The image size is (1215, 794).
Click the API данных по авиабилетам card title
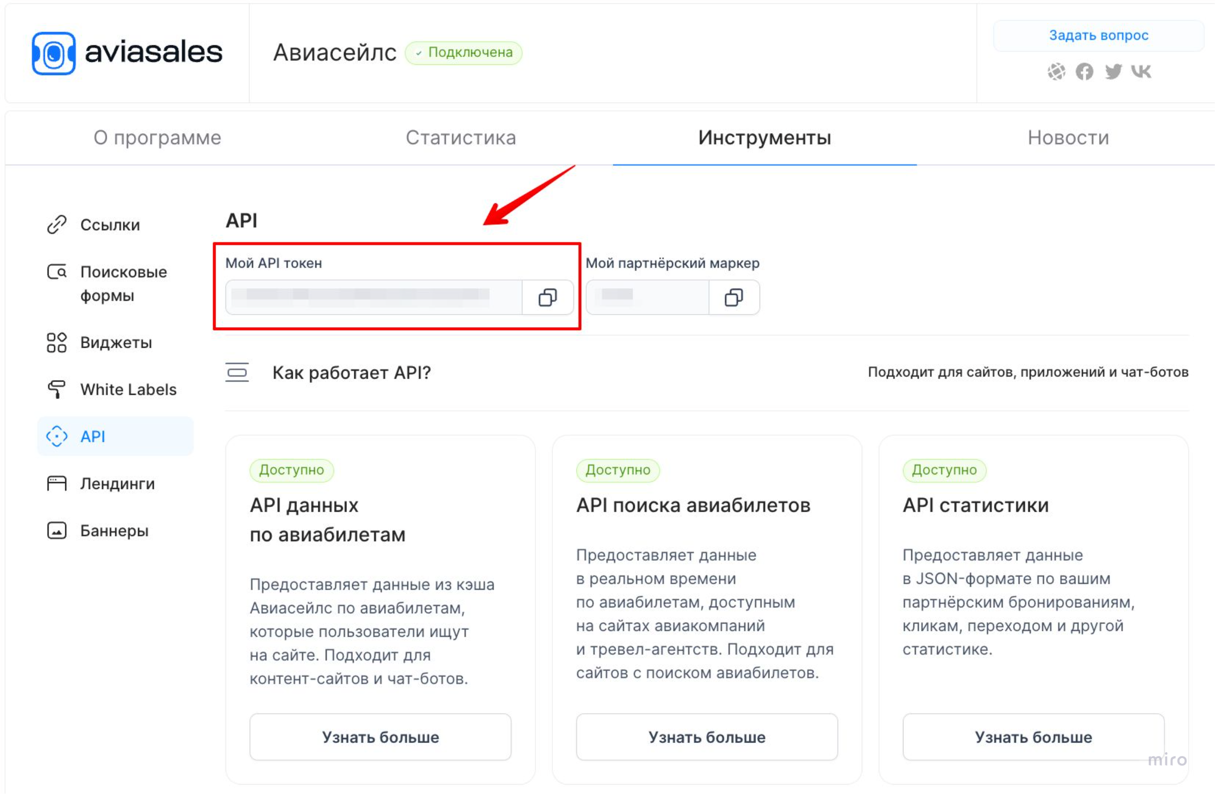point(328,520)
